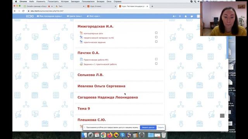Click the 'Иевлева Ольга Сергеевна' section heading
248x139 pixels.
[x=102, y=86]
